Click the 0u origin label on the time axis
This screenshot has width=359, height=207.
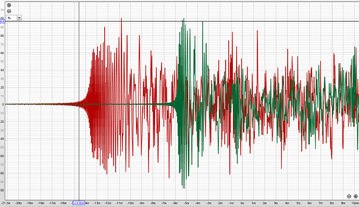pyautogui.click(x=242, y=203)
